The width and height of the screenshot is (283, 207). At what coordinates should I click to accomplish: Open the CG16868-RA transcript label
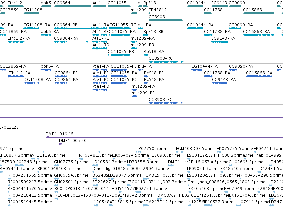tap(257, 31)
